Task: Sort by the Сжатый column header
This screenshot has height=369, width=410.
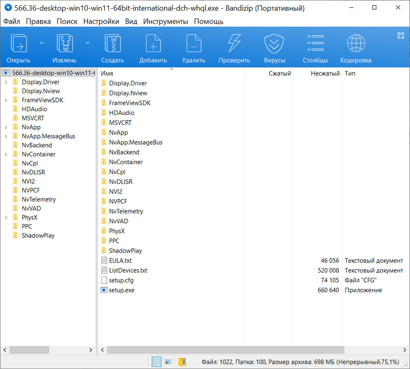Action: (269, 73)
